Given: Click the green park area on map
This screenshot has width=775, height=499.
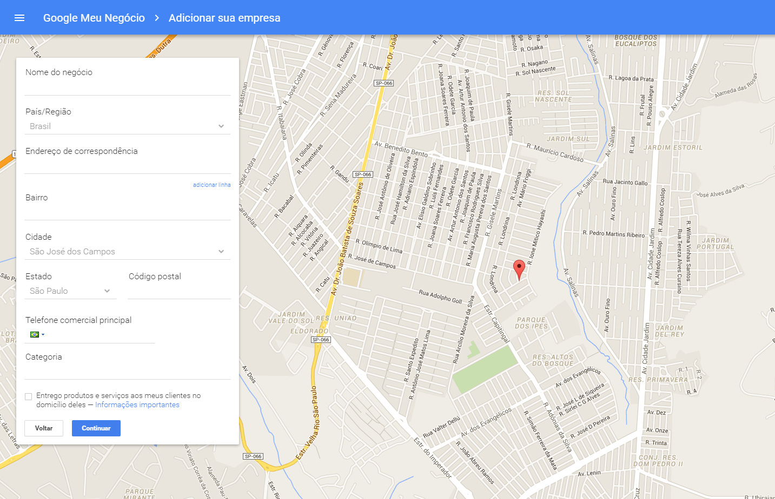Looking at the screenshot, I should (x=484, y=369).
